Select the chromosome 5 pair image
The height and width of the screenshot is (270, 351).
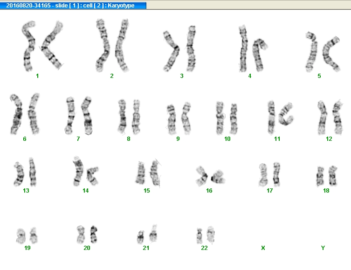pyautogui.click(x=323, y=52)
